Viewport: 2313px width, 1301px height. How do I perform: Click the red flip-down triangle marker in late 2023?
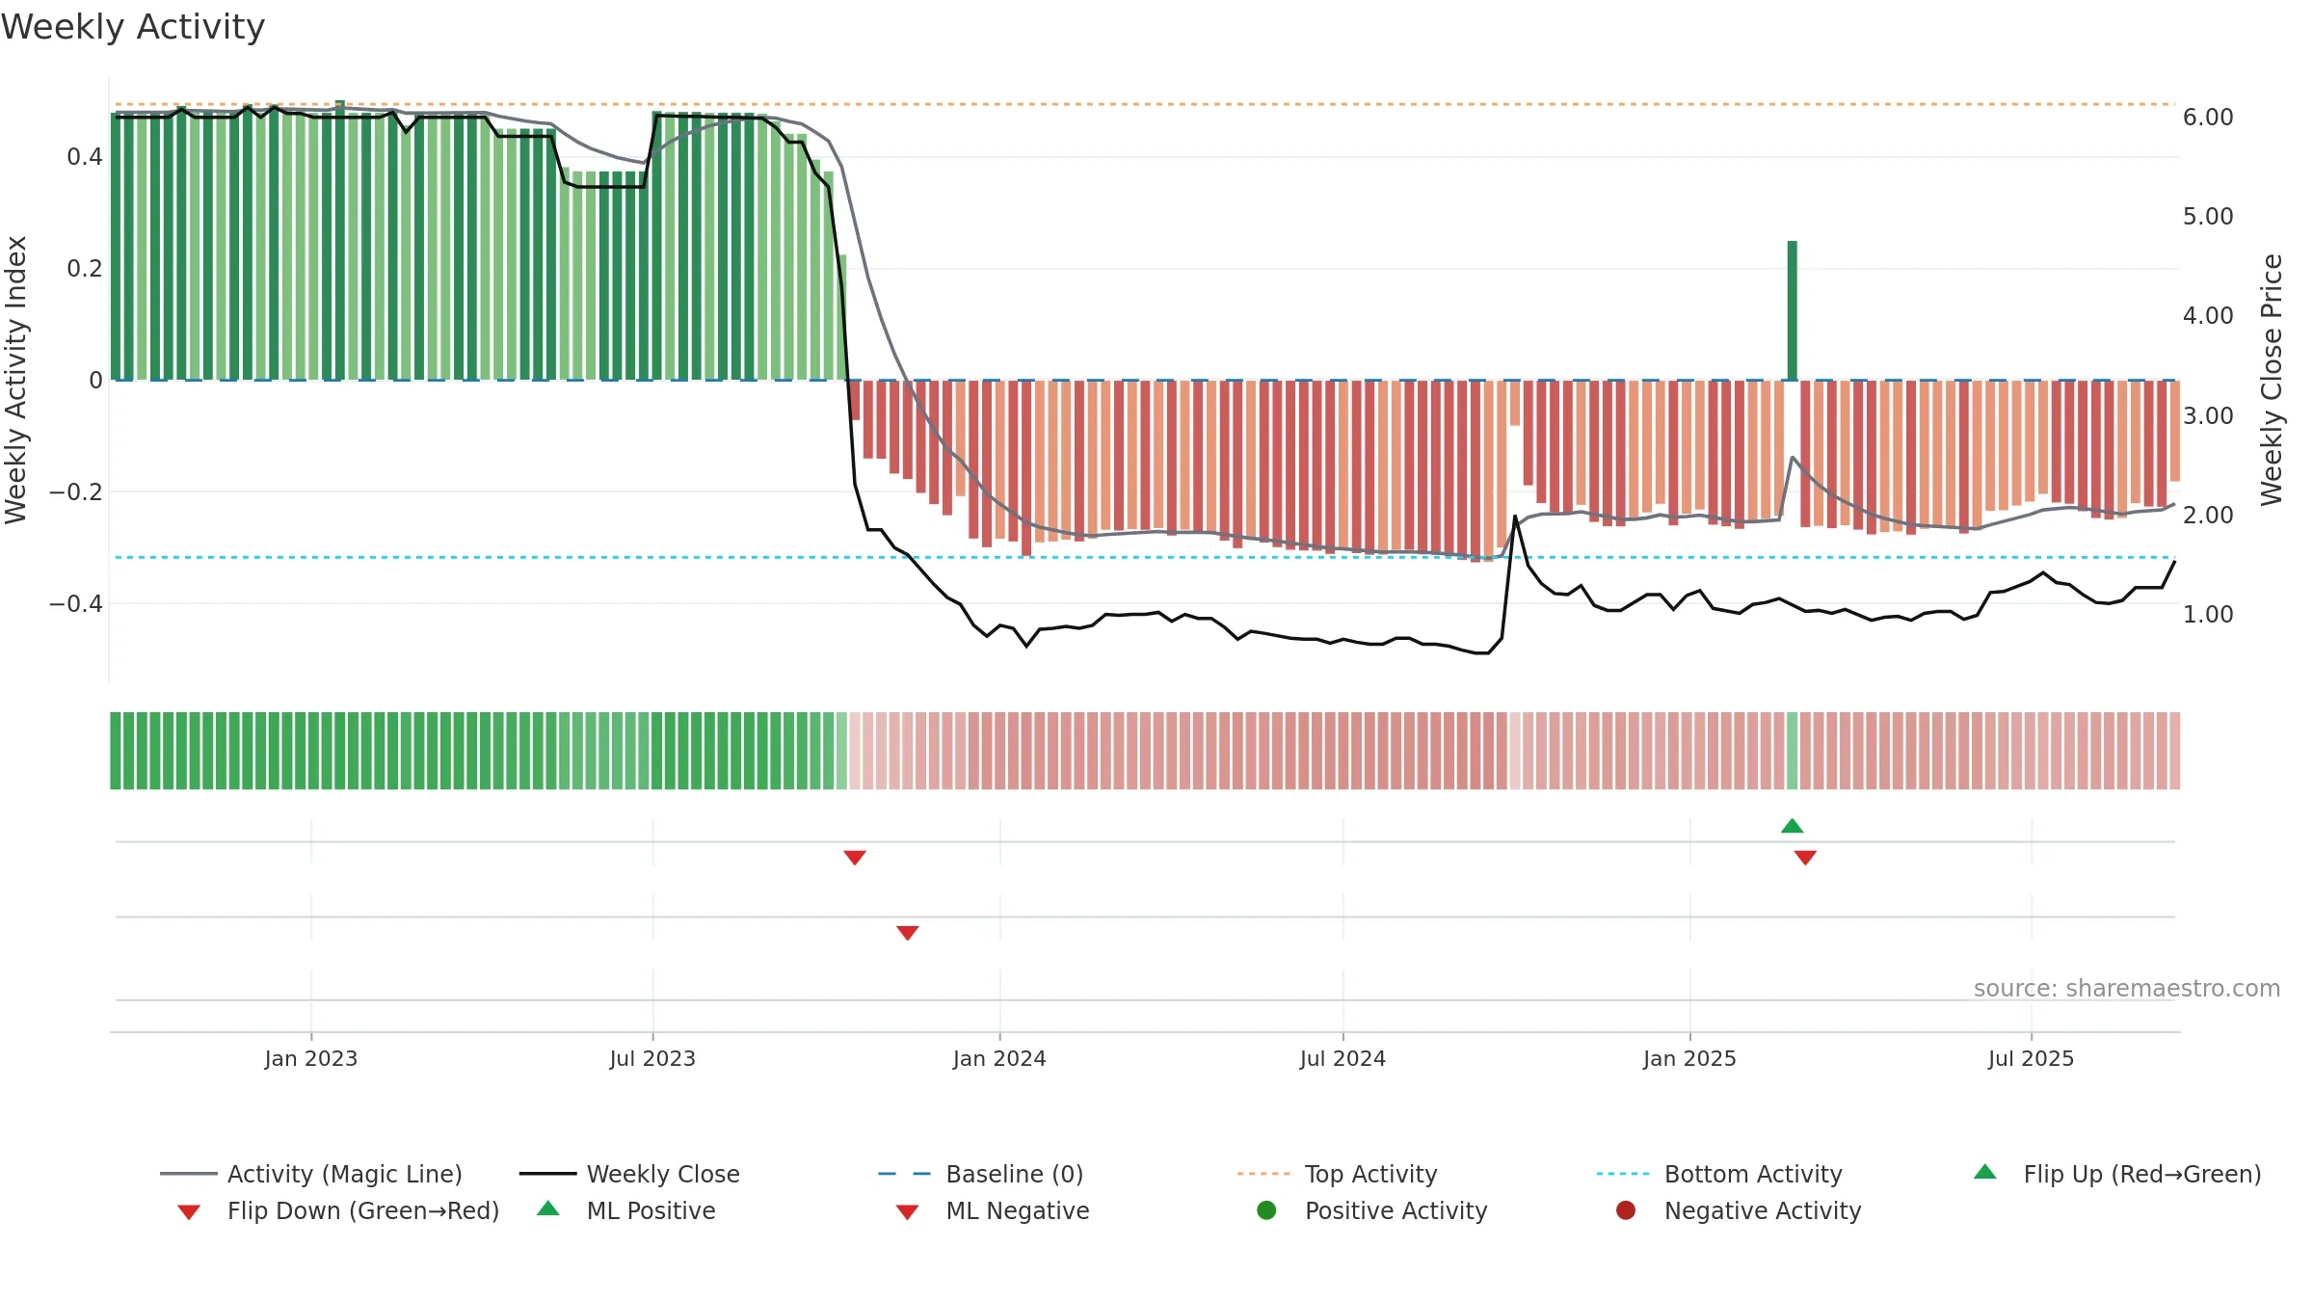[x=855, y=858]
